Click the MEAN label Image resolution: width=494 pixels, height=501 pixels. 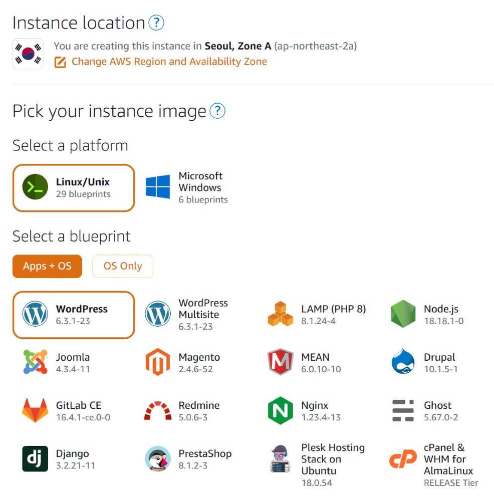click(x=315, y=357)
